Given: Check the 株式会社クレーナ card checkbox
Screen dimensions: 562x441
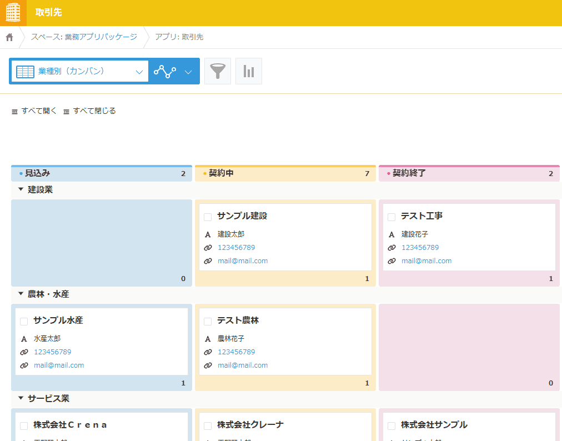Looking at the screenshot, I should point(208,425).
